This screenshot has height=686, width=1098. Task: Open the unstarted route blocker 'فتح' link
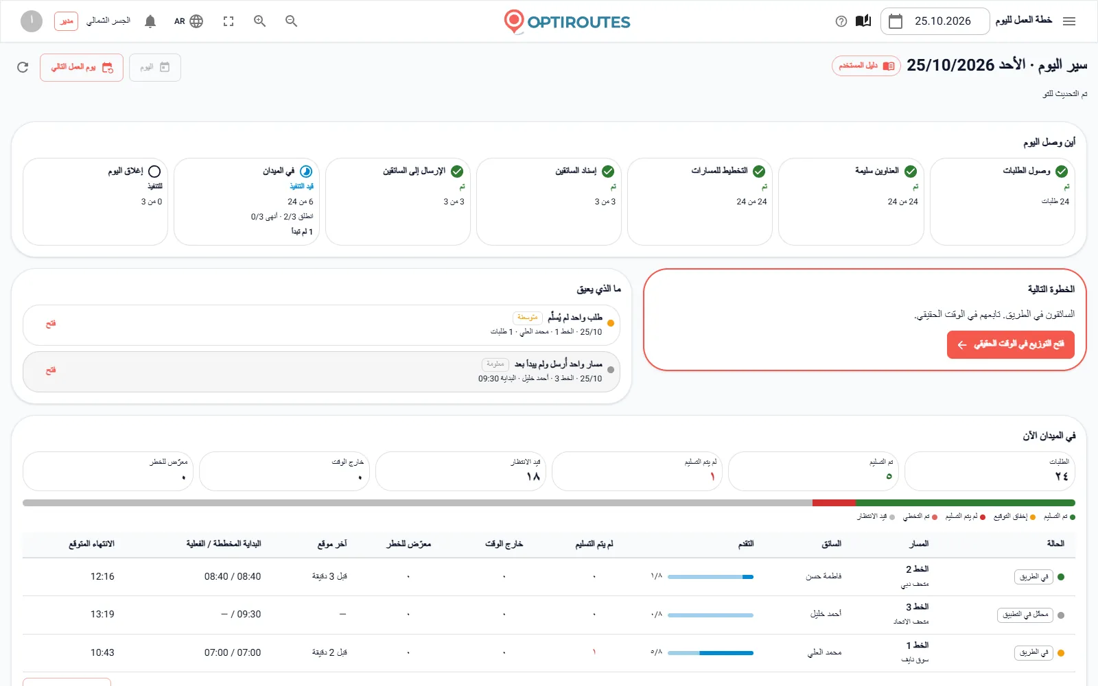pos(51,371)
